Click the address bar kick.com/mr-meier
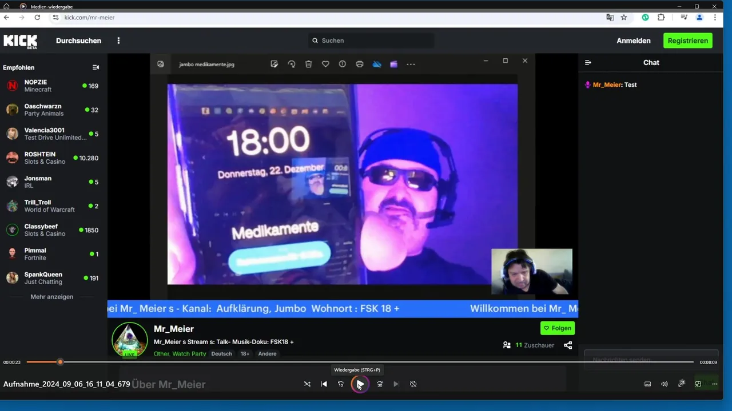Image resolution: width=732 pixels, height=411 pixels. (x=89, y=18)
